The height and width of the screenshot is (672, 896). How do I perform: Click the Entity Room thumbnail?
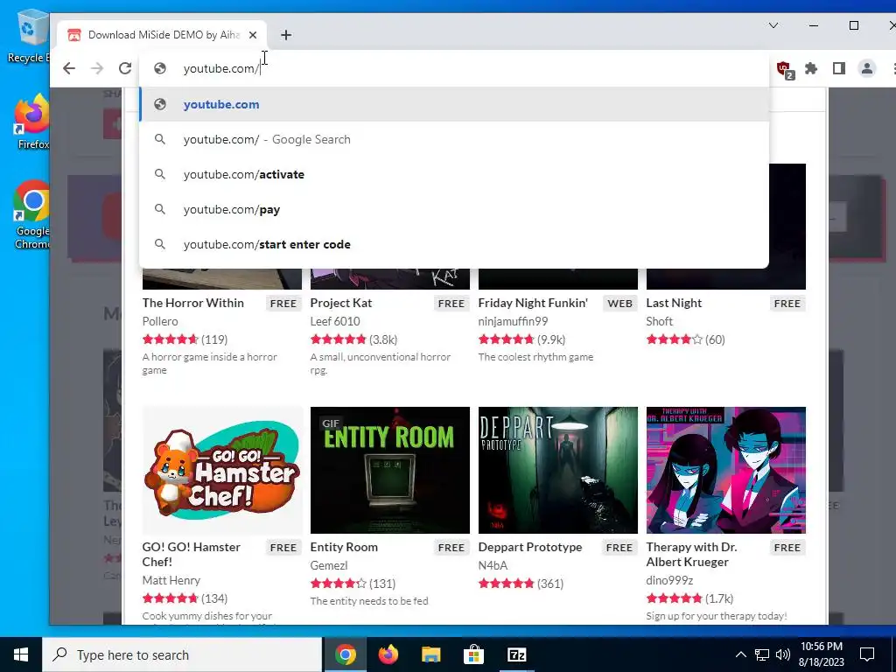(x=389, y=470)
